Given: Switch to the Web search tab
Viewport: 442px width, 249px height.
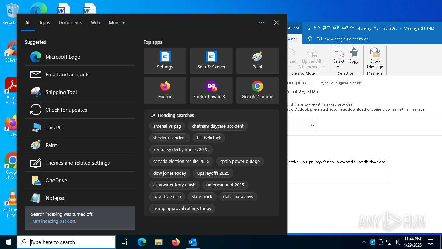Looking at the screenshot, I should point(95,22).
